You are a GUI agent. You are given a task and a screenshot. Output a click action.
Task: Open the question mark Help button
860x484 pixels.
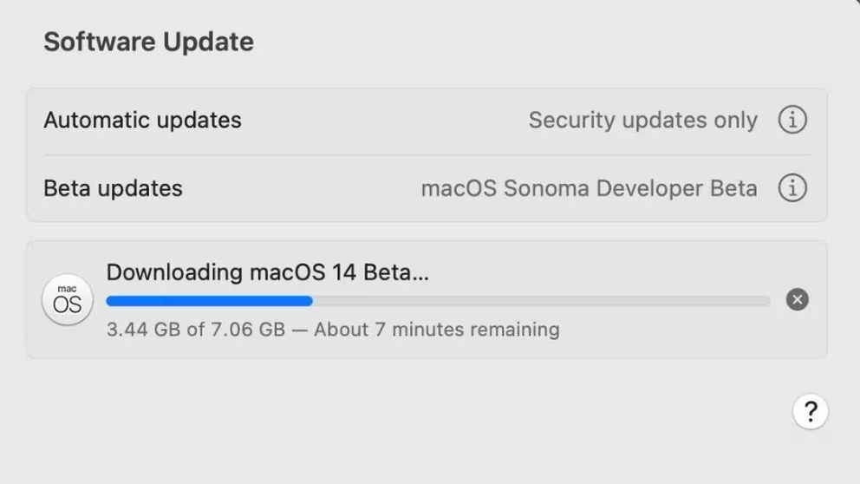[810, 410]
